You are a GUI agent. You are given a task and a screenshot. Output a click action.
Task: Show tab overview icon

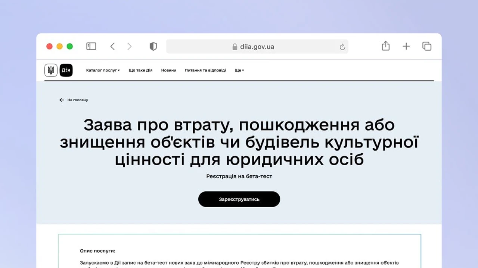(427, 46)
